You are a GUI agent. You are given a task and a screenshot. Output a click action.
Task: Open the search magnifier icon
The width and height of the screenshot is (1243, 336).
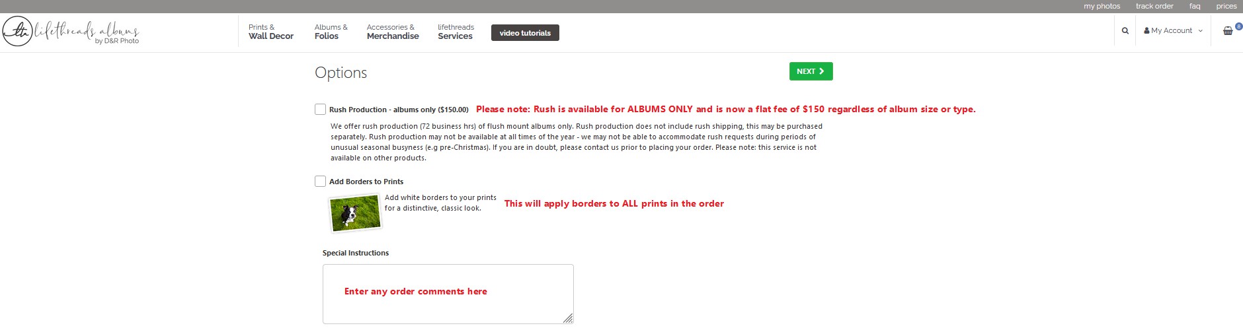1125,31
